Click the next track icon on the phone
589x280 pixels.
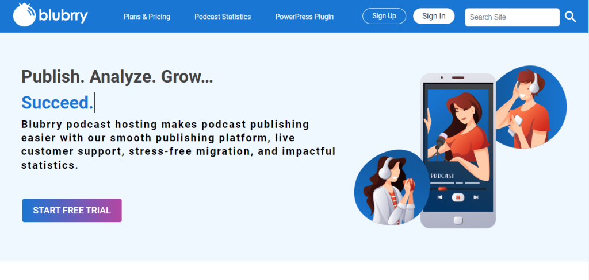click(x=476, y=197)
